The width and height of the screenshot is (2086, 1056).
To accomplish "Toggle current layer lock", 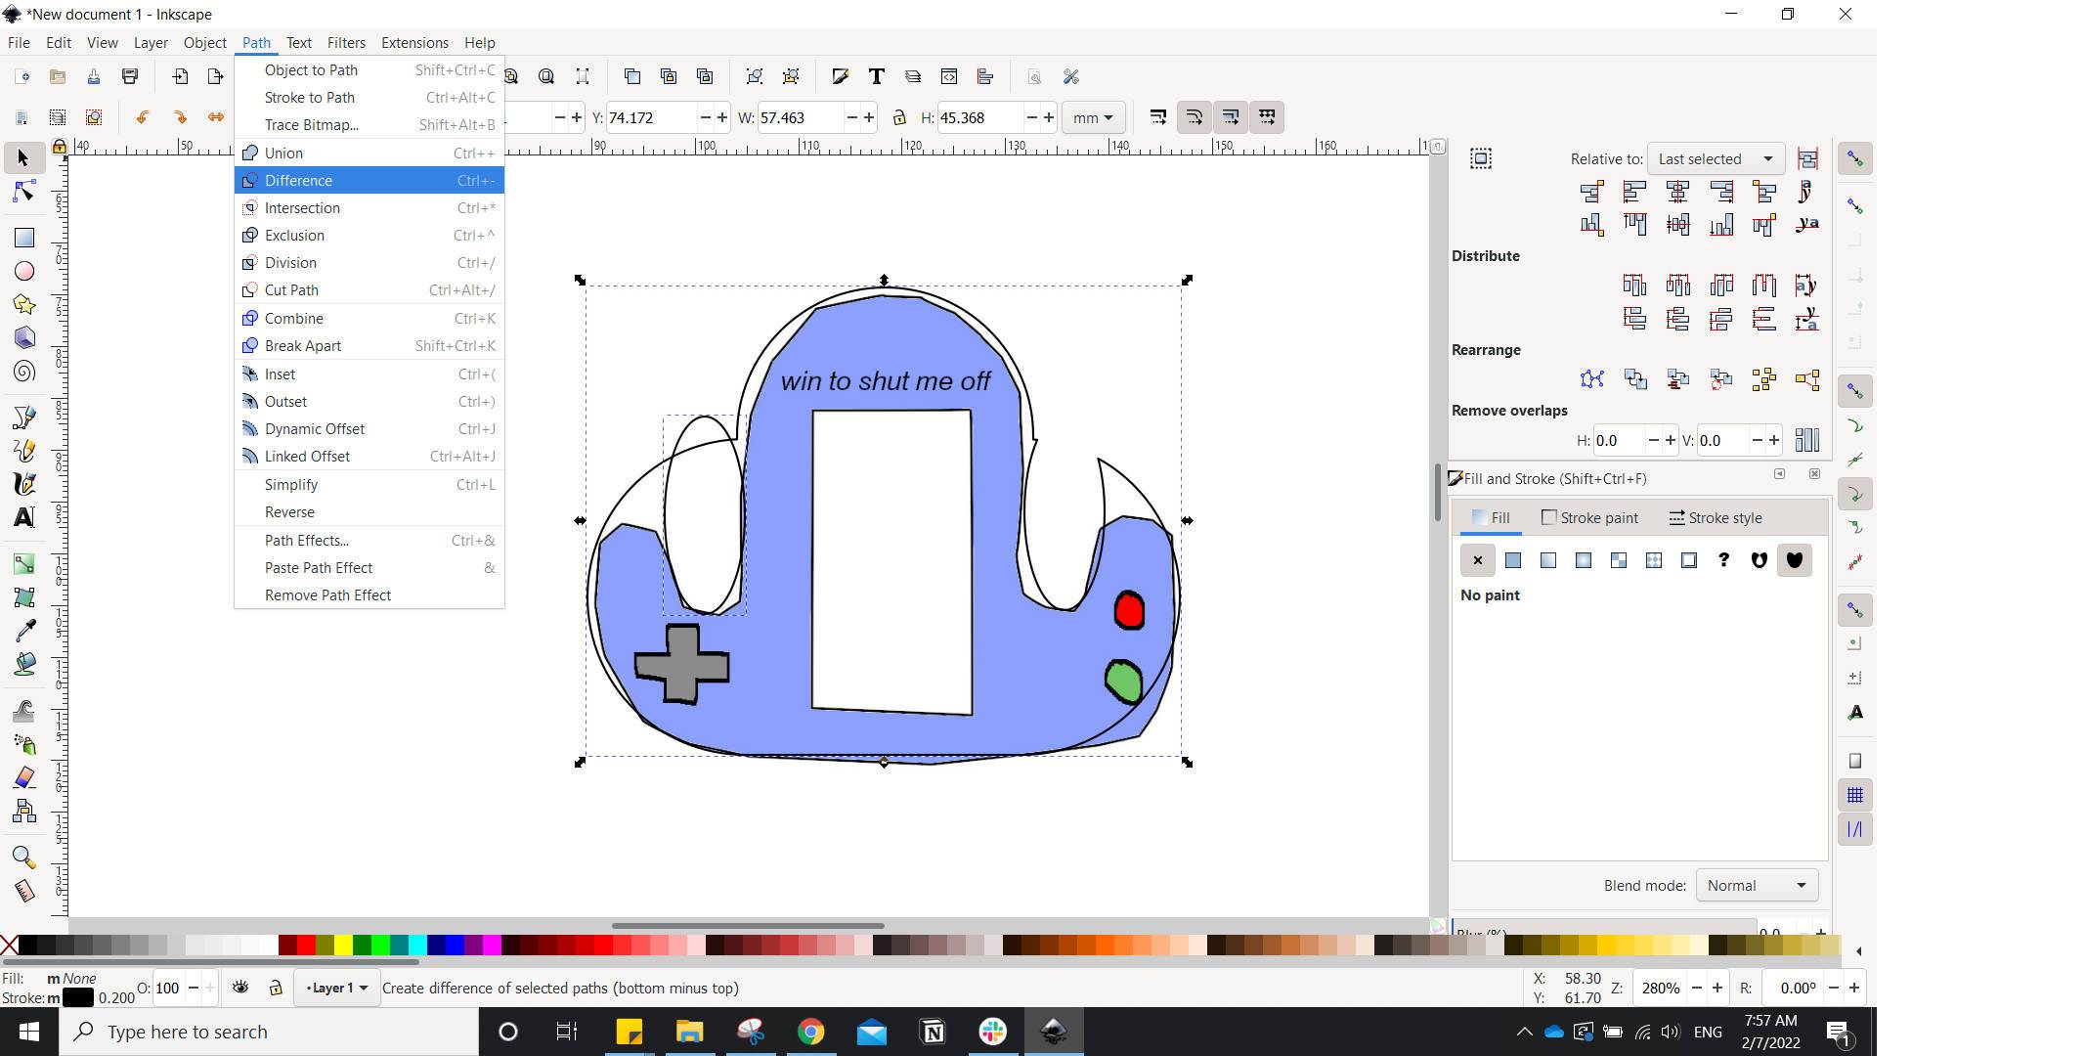I will click(x=276, y=988).
